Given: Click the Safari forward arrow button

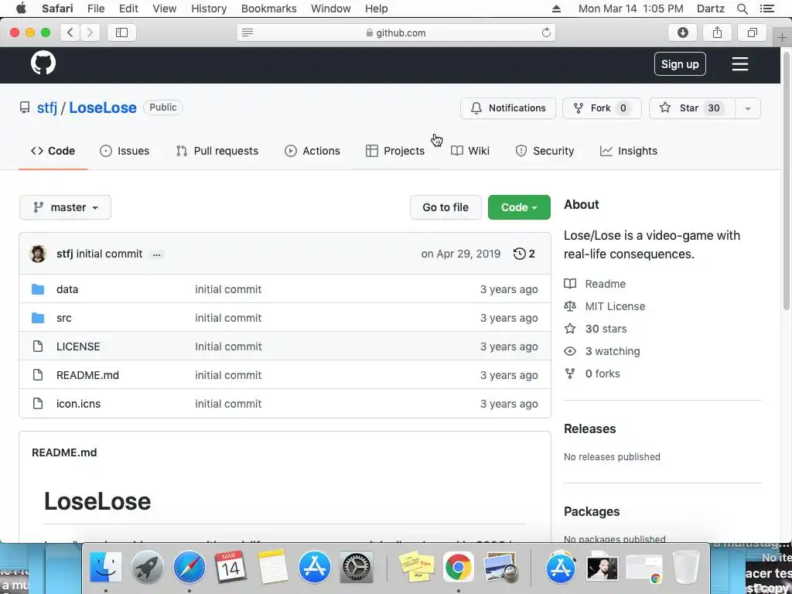Looking at the screenshot, I should click(x=90, y=32).
